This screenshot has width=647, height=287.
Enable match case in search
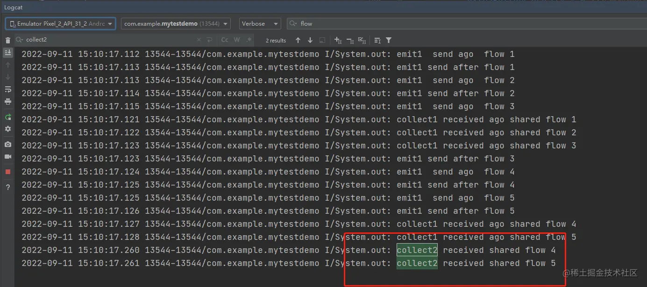(x=224, y=40)
